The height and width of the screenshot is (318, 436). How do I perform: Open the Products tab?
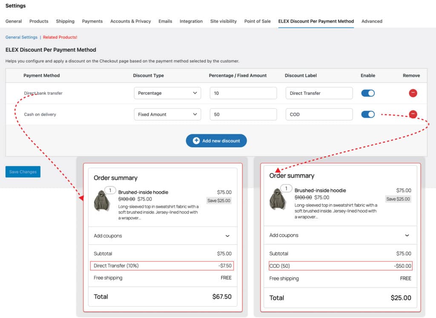(39, 21)
